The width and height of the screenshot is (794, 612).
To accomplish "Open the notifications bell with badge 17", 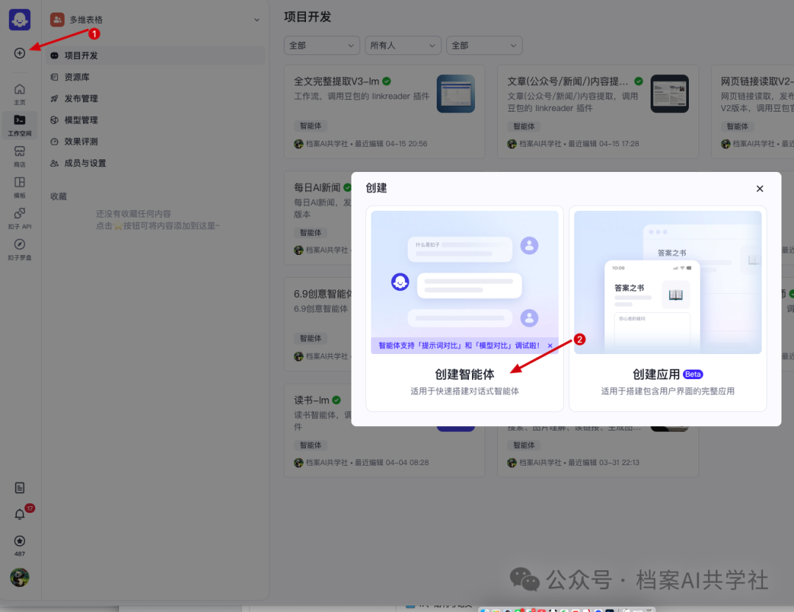I will [20, 514].
